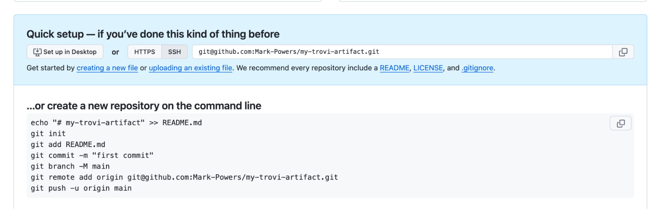Switch clone URL to HTTPS
This screenshot has width=654, height=209.
(145, 52)
